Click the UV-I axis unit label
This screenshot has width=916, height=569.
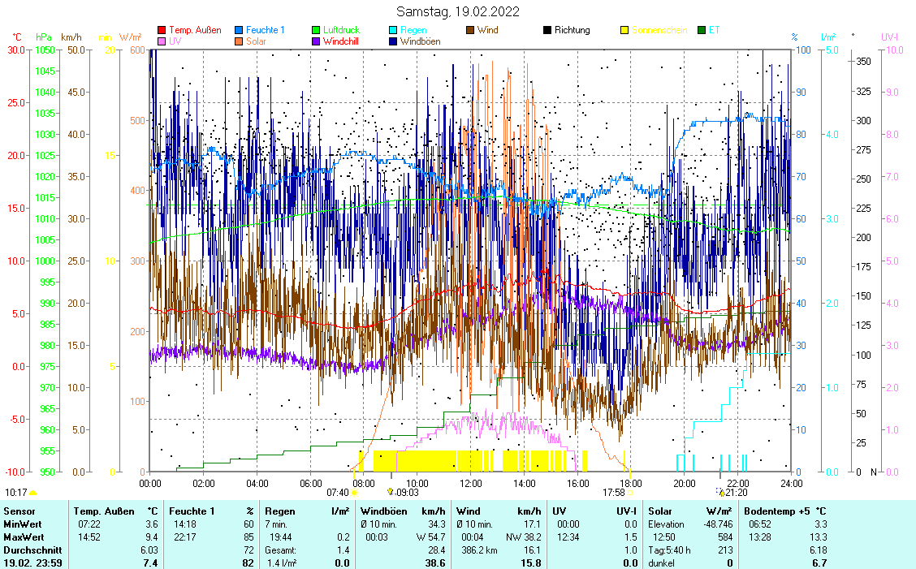[x=889, y=37]
